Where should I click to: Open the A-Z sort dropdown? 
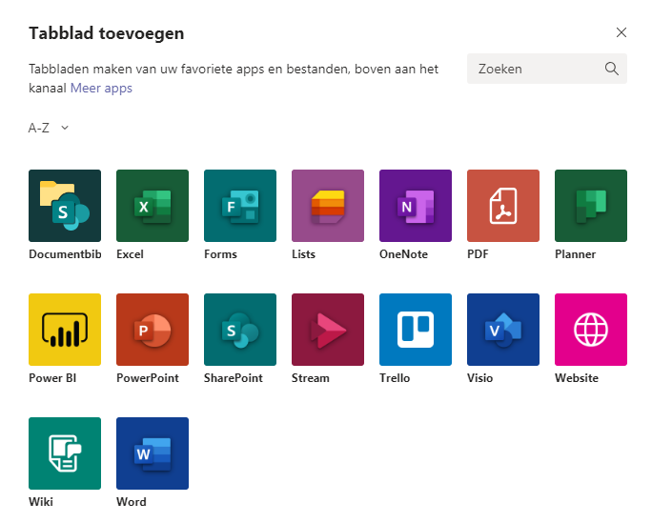49,128
